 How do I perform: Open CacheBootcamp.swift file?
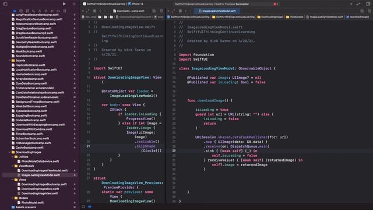coord(27,148)
